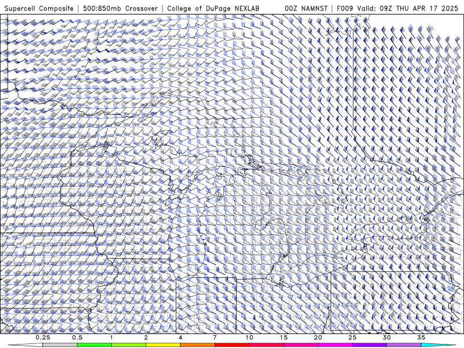This screenshot has width=464, height=348.
Task: Click the '15' legend value
Action: [284, 338]
